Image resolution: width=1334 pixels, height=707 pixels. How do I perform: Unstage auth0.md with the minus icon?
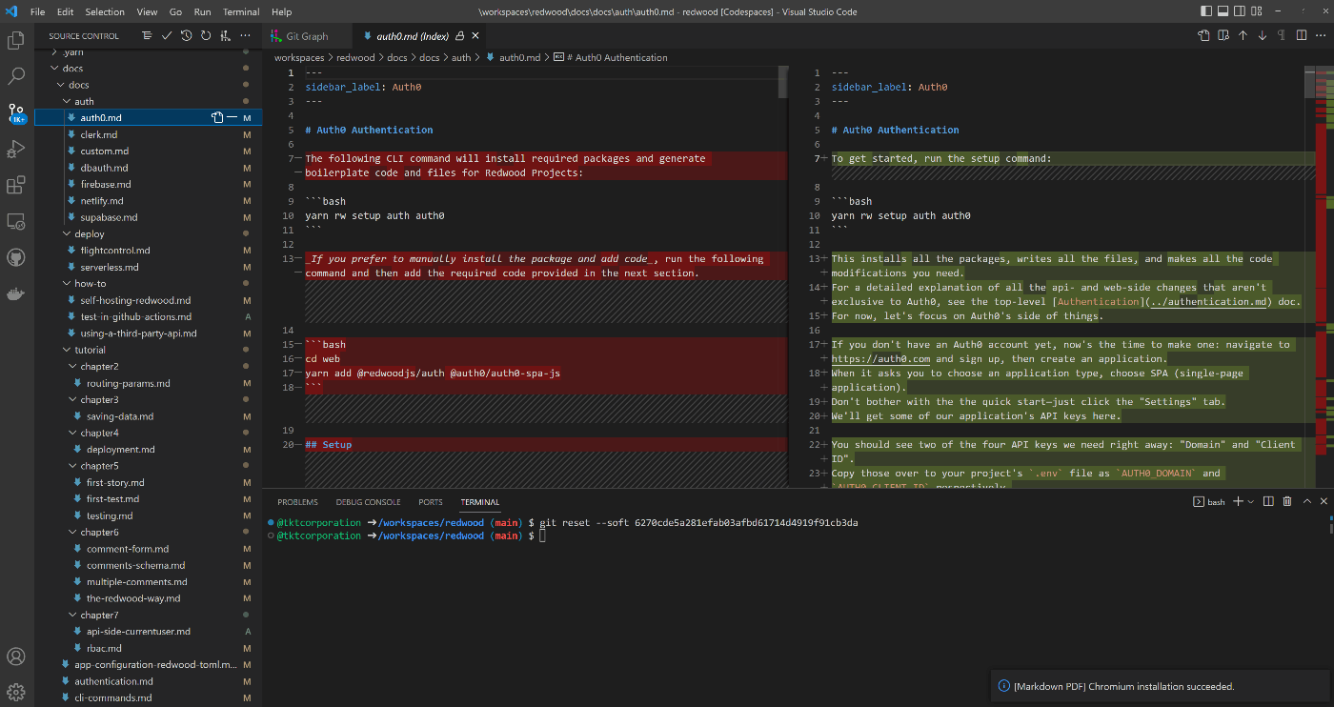(232, 118)
